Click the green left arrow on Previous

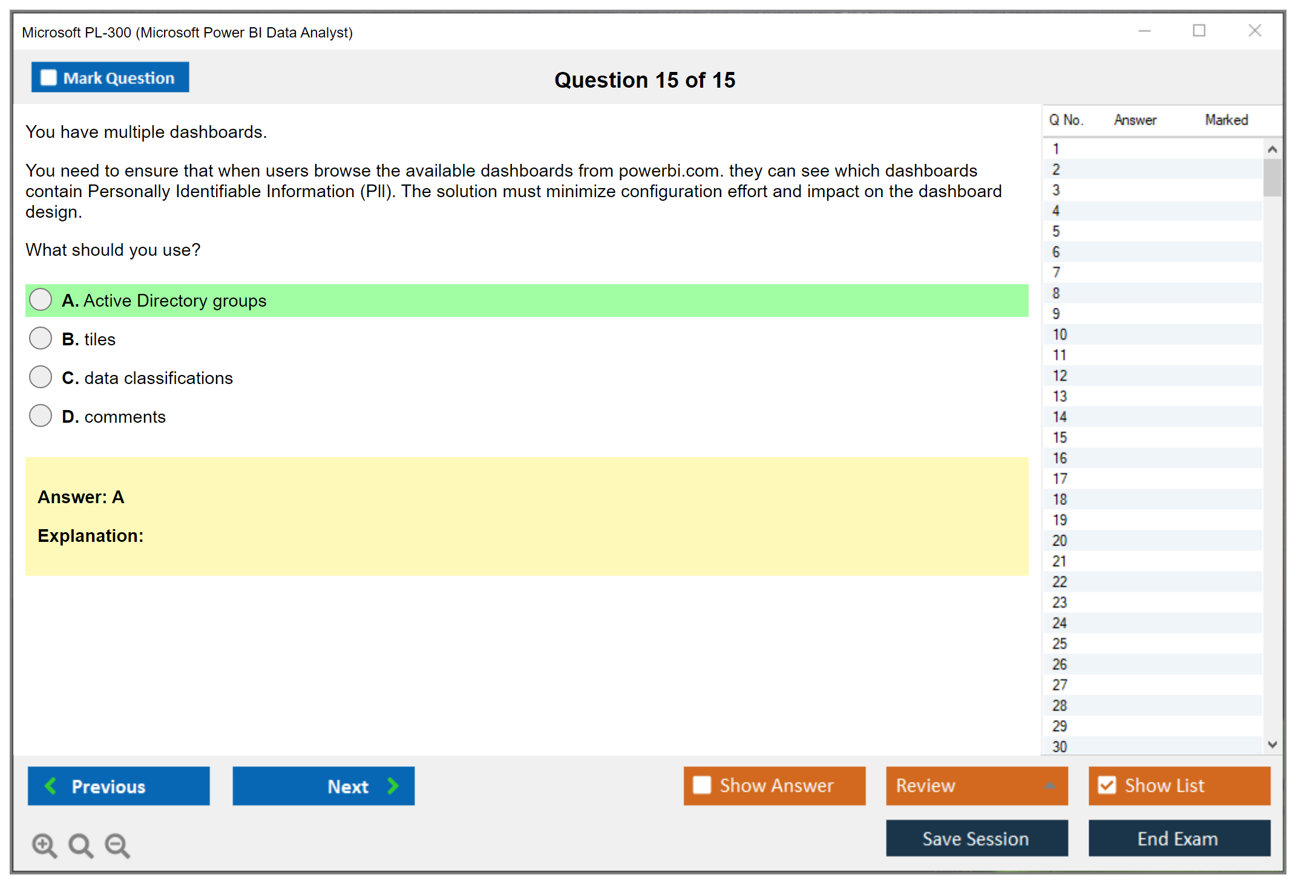coord(51,786)
